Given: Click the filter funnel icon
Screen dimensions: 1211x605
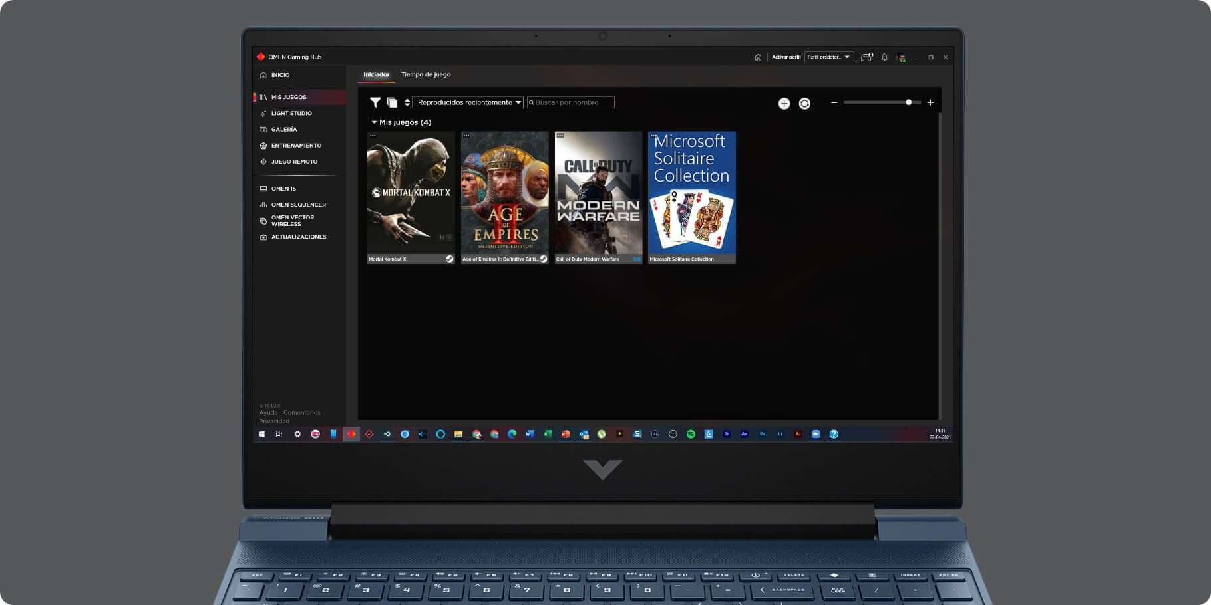Looking at the screenshot, I should pos(375,102).
